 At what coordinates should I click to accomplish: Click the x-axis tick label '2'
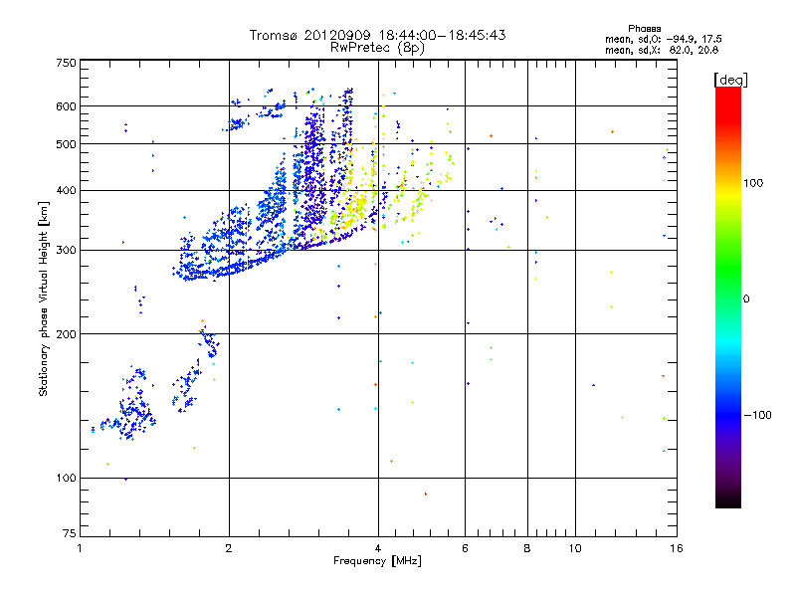[x=229, y=548]
